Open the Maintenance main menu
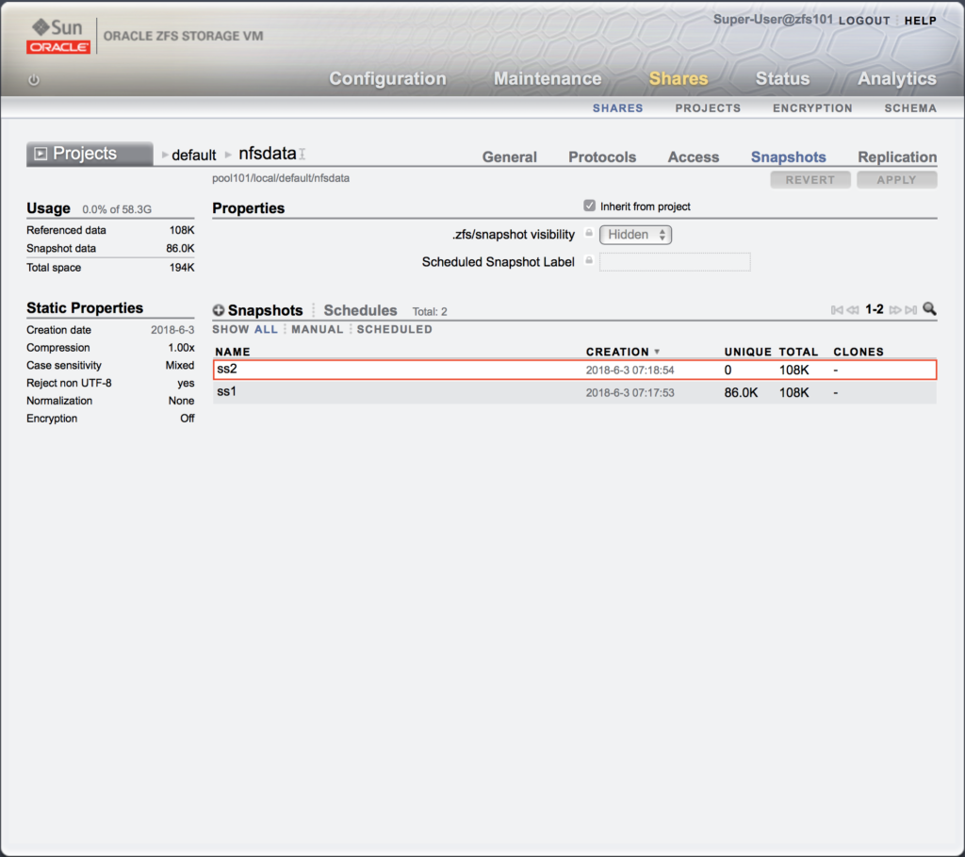This screenshot has height=857, width=965. [548, 79]
